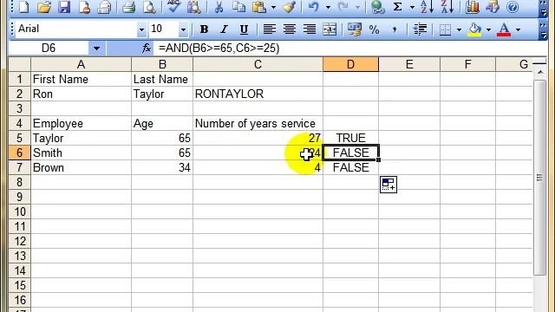
Task: Open Print Preview
Action: click(x=148, y=7)
